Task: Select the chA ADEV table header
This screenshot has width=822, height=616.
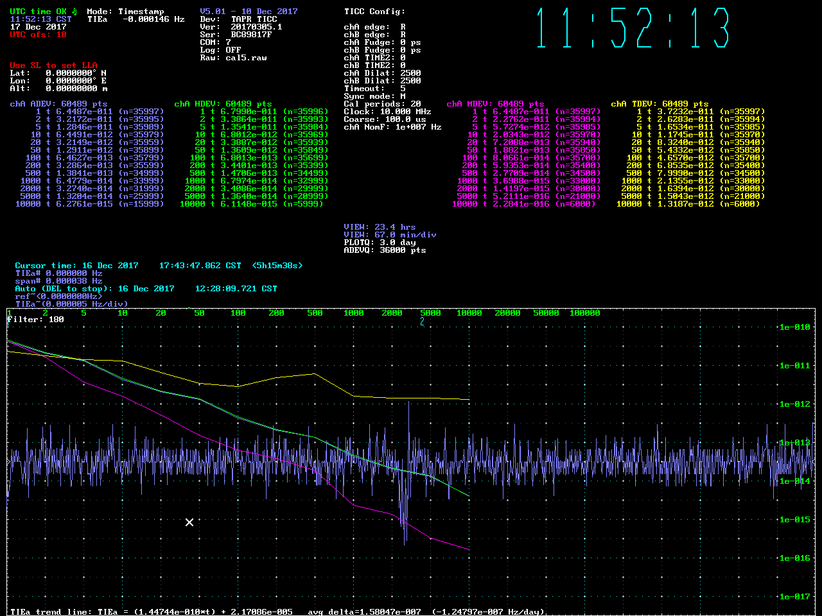Action: 58,104
